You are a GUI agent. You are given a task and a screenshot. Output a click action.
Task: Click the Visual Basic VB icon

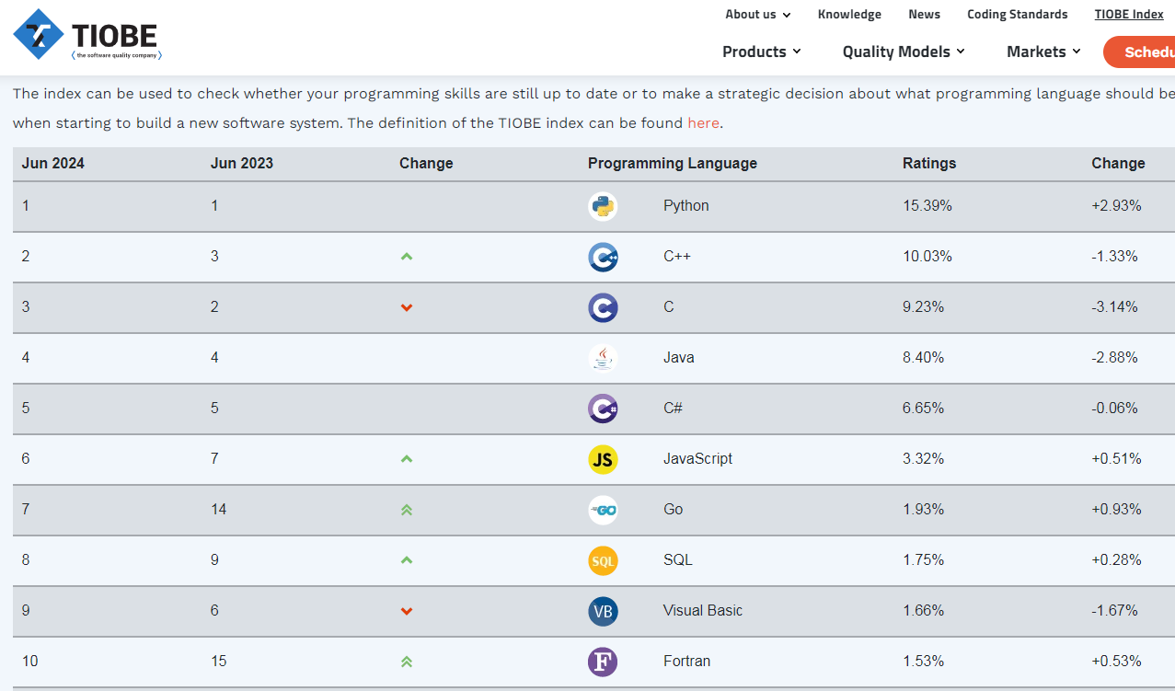603,611
